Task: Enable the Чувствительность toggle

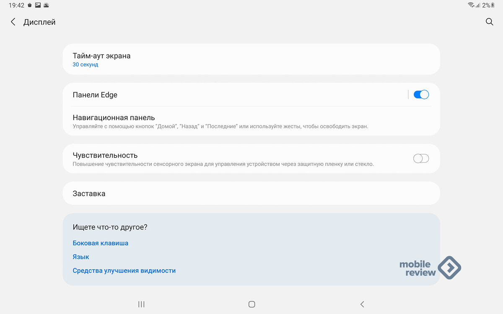Action: pyautogui.click(x=421, y=158)
